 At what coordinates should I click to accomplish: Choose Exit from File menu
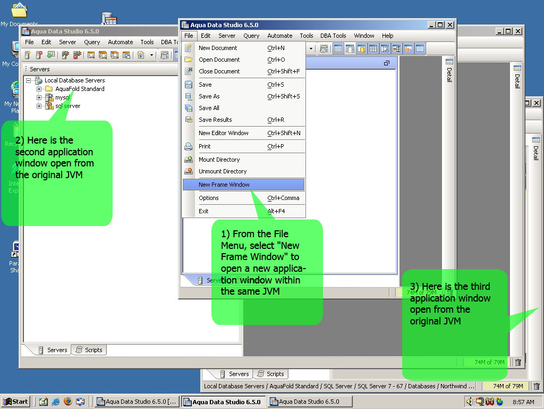243,211
